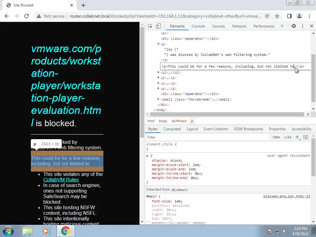316x237 pixels.
Task: Toggle the .cls class editor
Action: pos(287,137)
